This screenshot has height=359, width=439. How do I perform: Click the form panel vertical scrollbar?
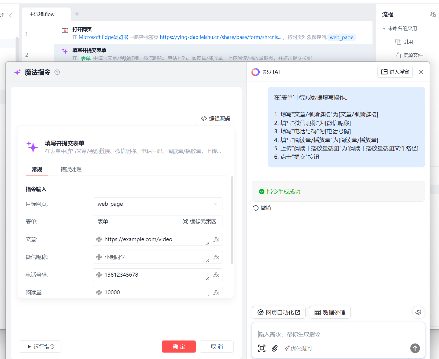[232, 220]
